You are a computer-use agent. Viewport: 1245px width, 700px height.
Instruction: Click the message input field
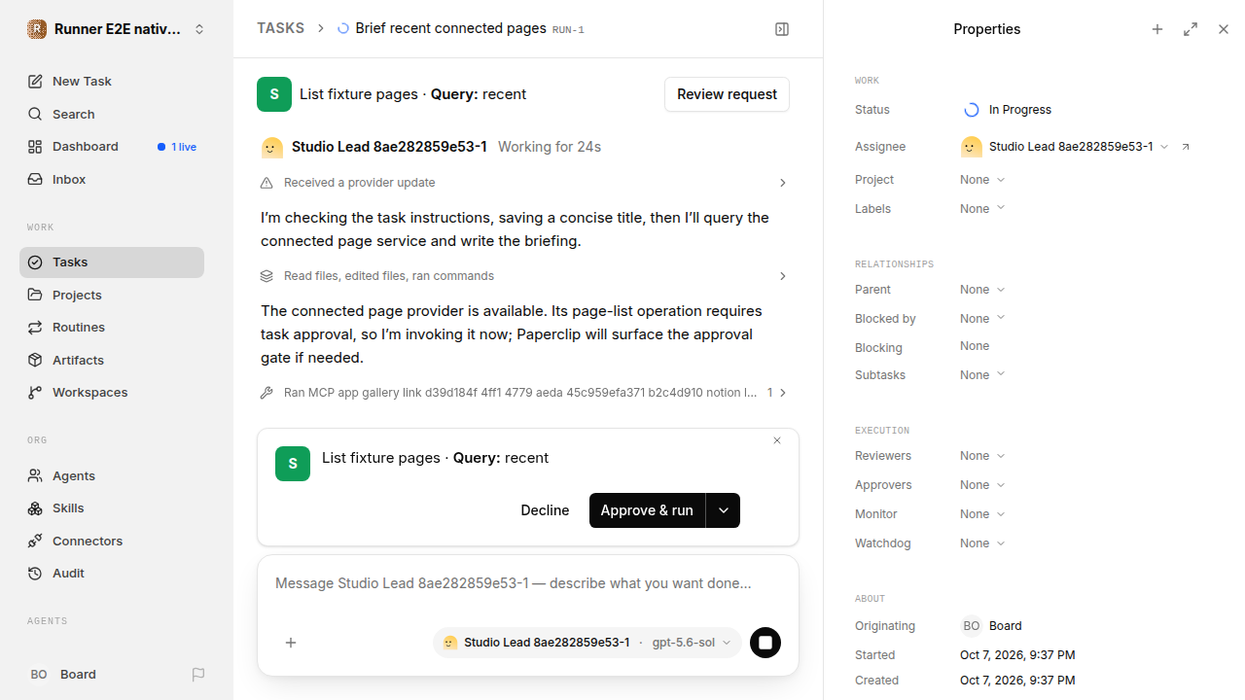click(528, 583)
